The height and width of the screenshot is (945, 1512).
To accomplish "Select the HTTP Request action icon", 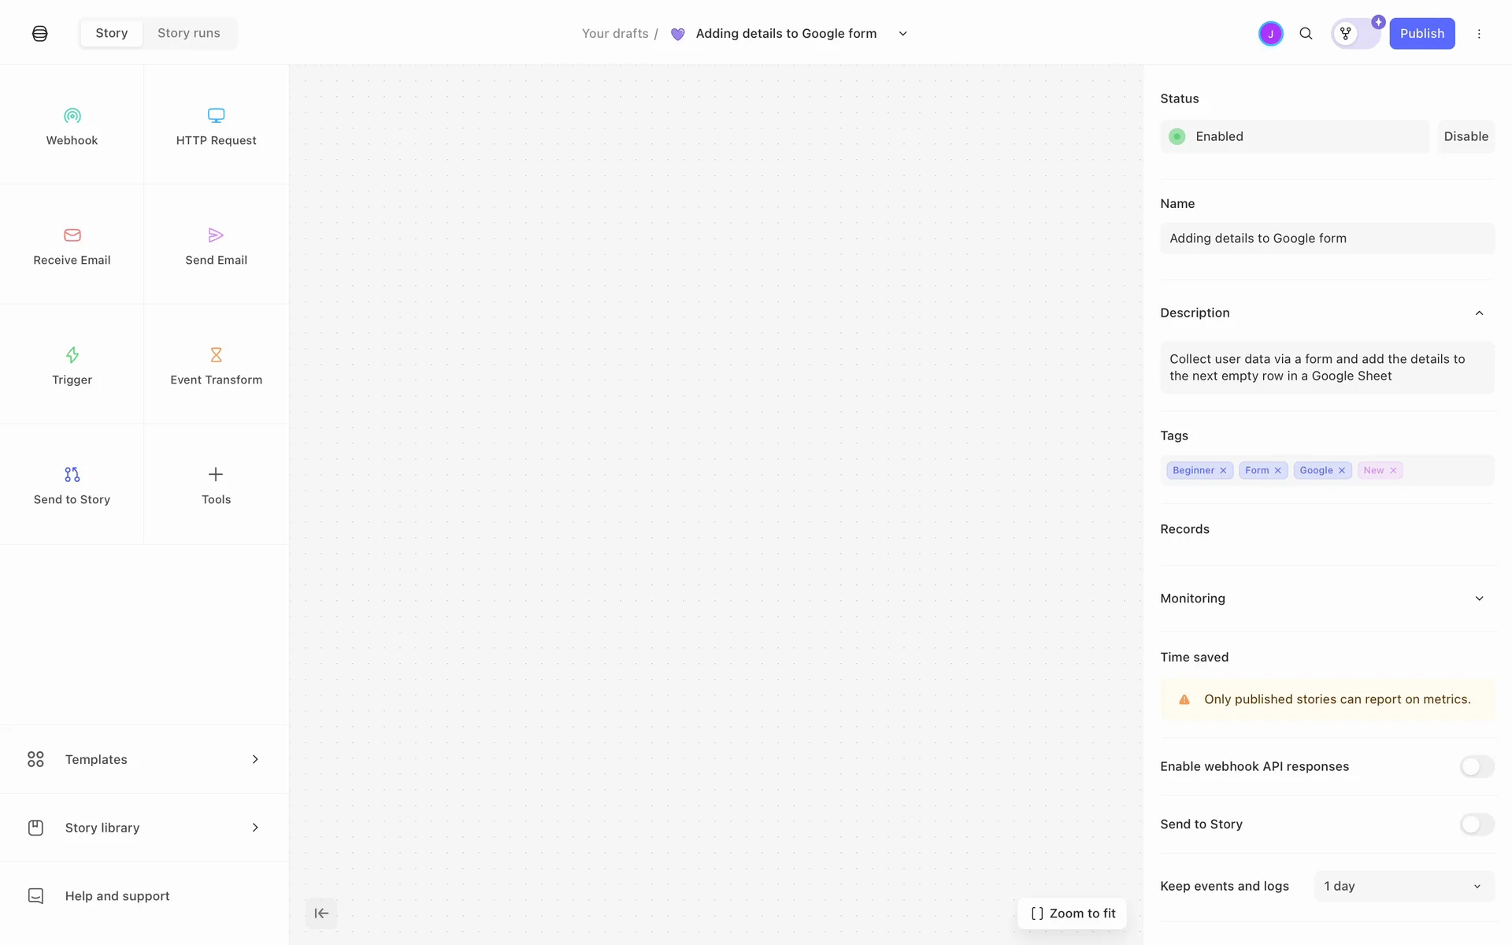I will pos(216,116).
